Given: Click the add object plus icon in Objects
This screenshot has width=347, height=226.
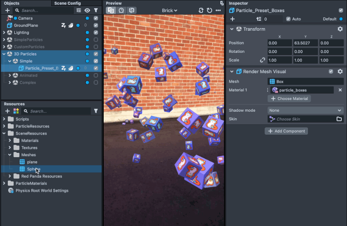Looking at the screenshot, I should coord(7,10).
